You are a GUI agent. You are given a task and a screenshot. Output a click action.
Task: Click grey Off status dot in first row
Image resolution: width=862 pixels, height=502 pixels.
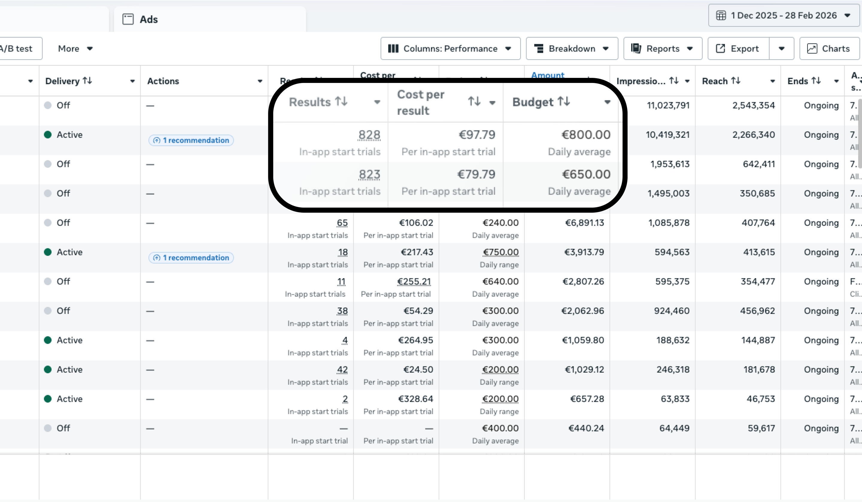pos(48,105)
